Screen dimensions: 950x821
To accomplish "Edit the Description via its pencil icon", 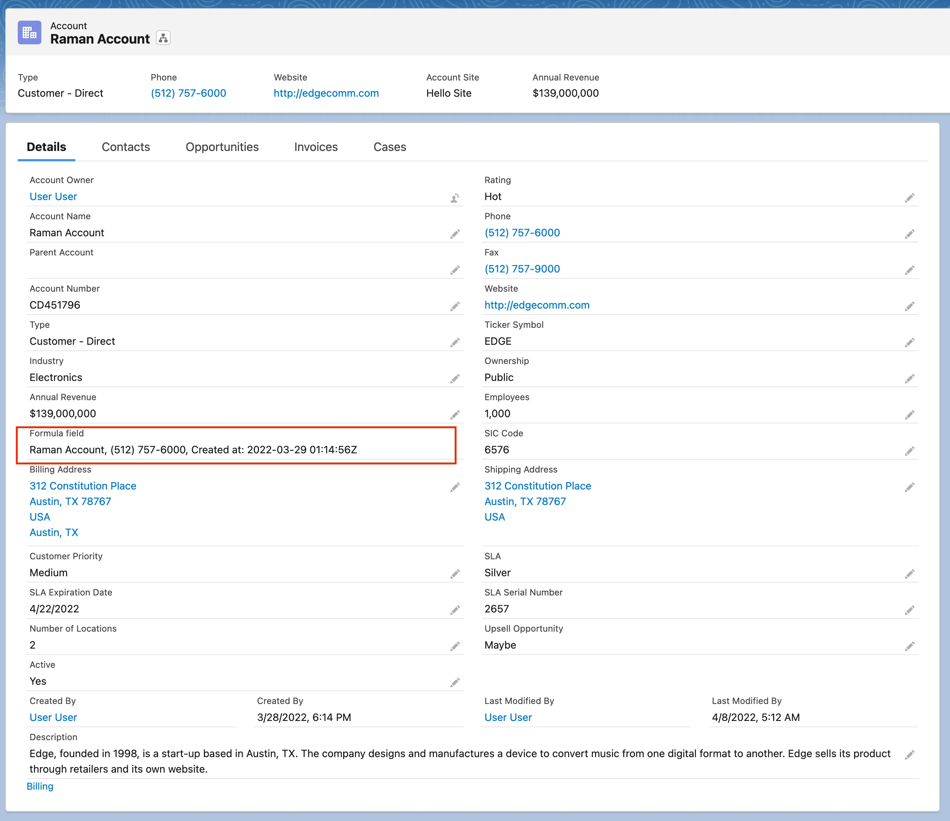I will tap(909, 755).
